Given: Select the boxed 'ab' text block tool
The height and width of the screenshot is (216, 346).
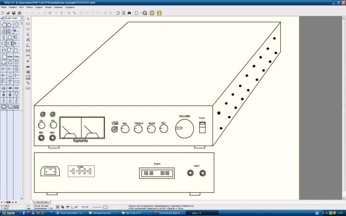Looking at the screenshot, I should (28, 72).
